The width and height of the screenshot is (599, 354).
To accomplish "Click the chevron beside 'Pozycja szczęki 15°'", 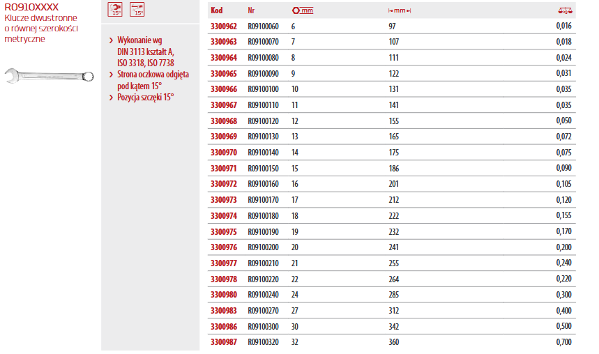I will [112, 98].
